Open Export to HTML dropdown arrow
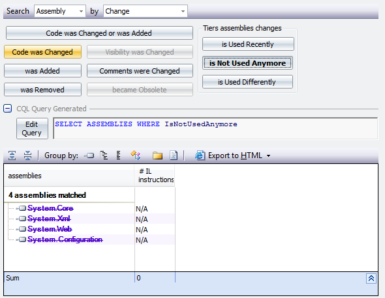Viewport: 385px width, 298px height. [269, 156]
